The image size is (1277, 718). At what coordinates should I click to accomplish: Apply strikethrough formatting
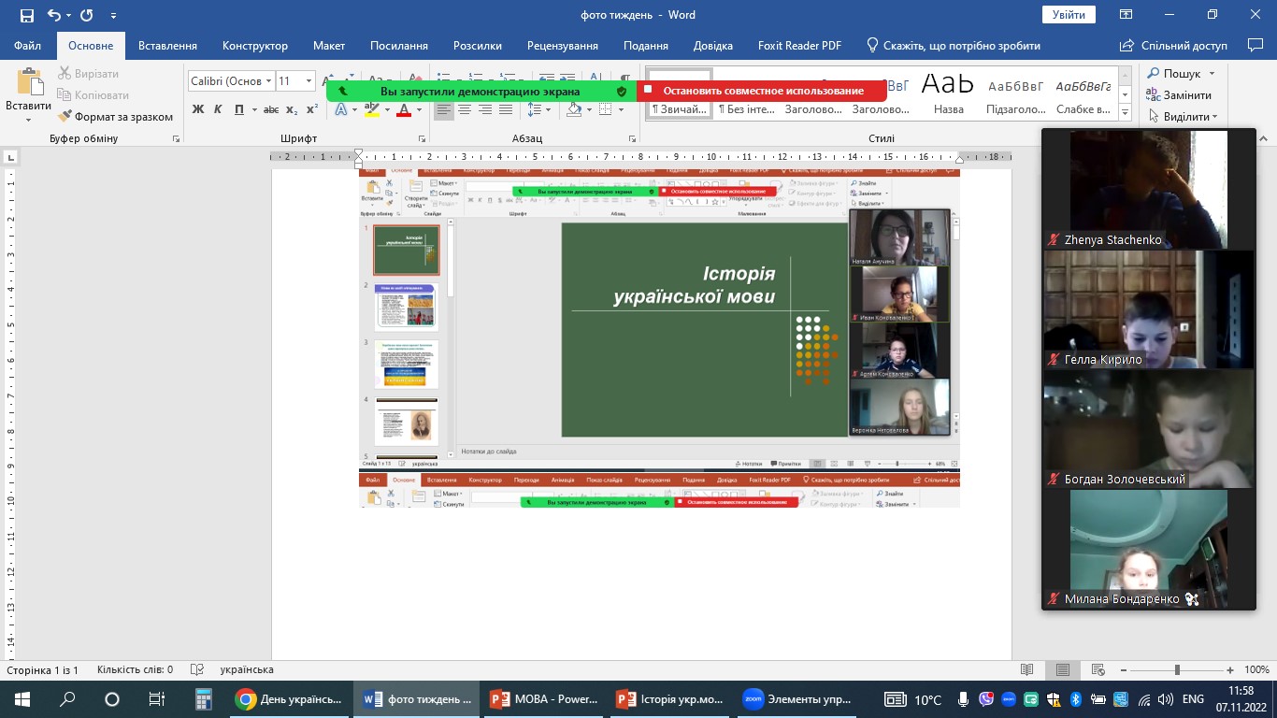[x=271, y=109]
